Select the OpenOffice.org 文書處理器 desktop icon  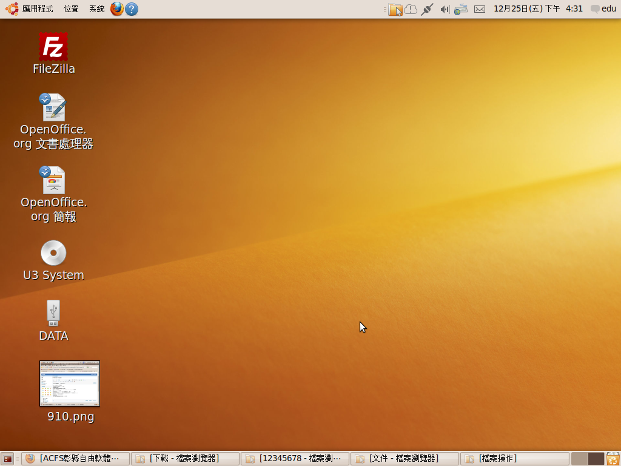[53, 108]
